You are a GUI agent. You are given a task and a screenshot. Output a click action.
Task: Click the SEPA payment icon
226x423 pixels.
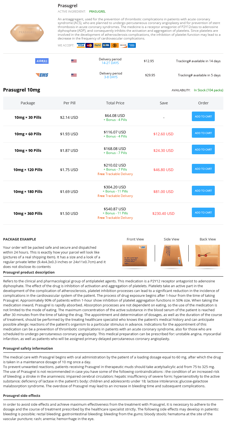tap(106, 45)
